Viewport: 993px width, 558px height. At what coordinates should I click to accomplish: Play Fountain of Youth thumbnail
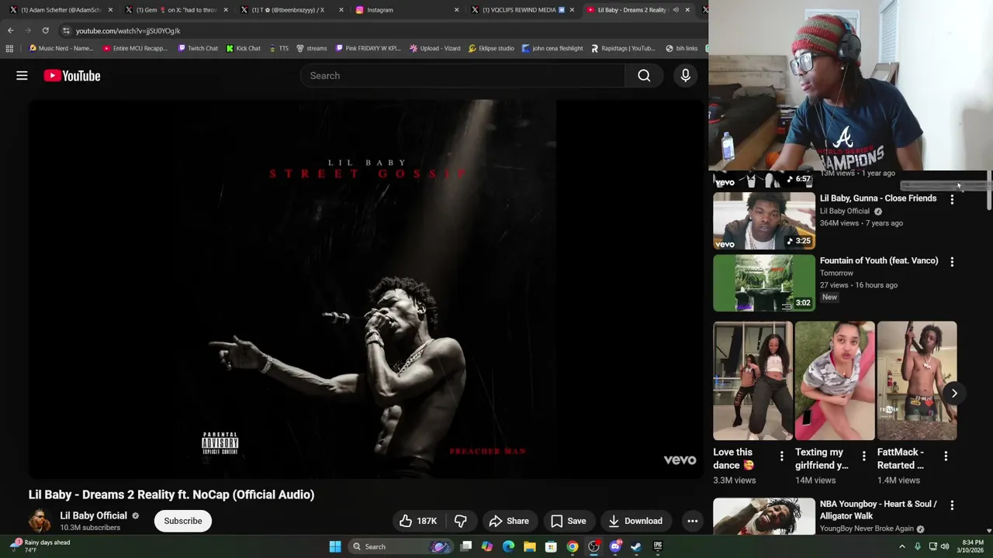(764, 283)
